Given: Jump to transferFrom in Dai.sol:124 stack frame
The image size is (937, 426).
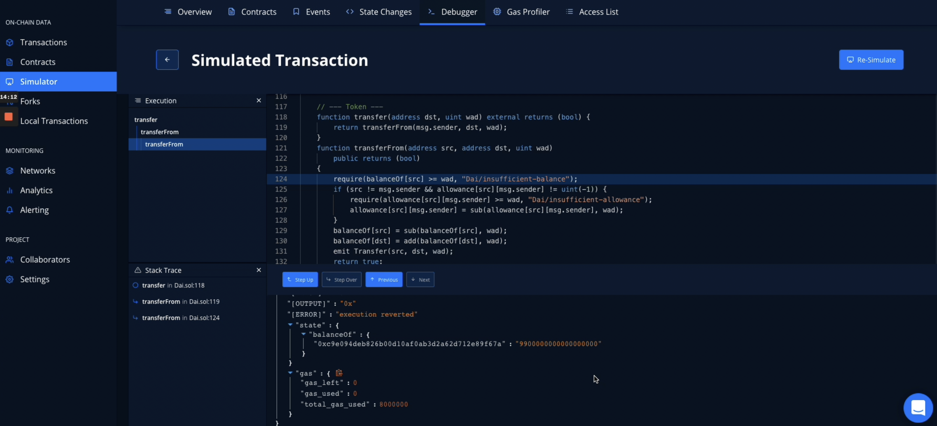Looking at the screenshot, I should [x=181, y=318].
